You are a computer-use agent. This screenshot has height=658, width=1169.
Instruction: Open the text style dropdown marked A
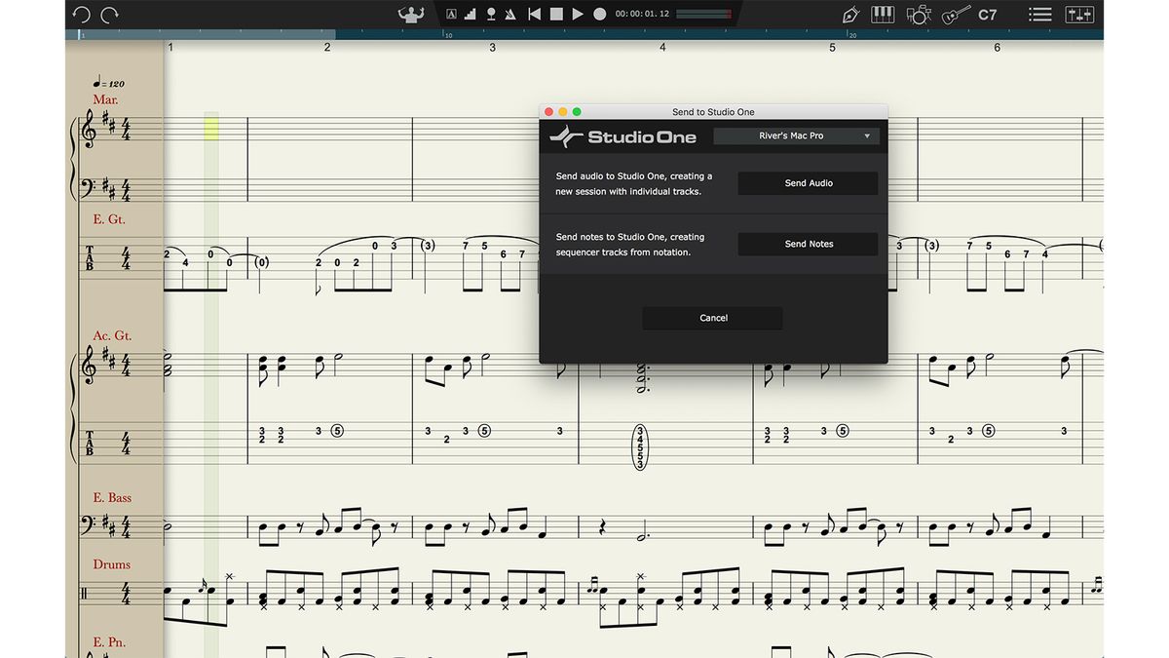449,13
